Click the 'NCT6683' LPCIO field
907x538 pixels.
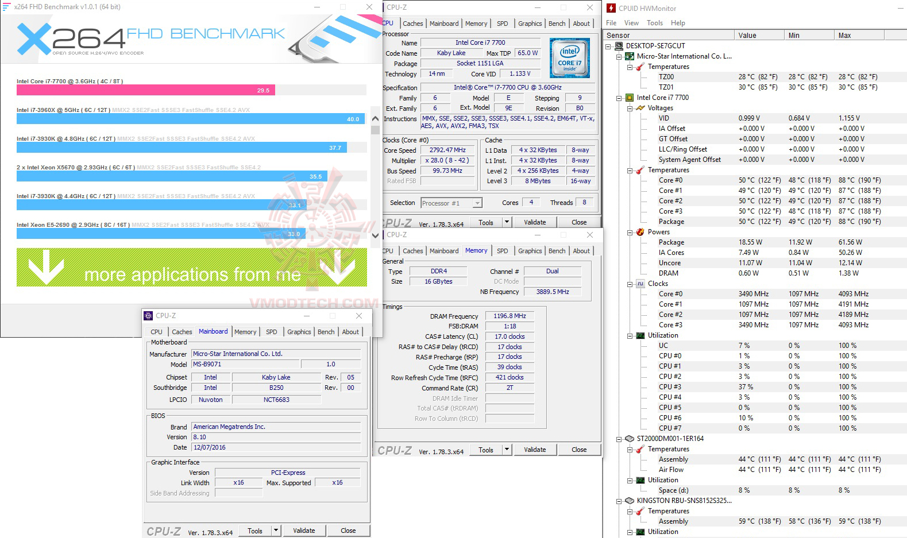[x=276, y=400]
